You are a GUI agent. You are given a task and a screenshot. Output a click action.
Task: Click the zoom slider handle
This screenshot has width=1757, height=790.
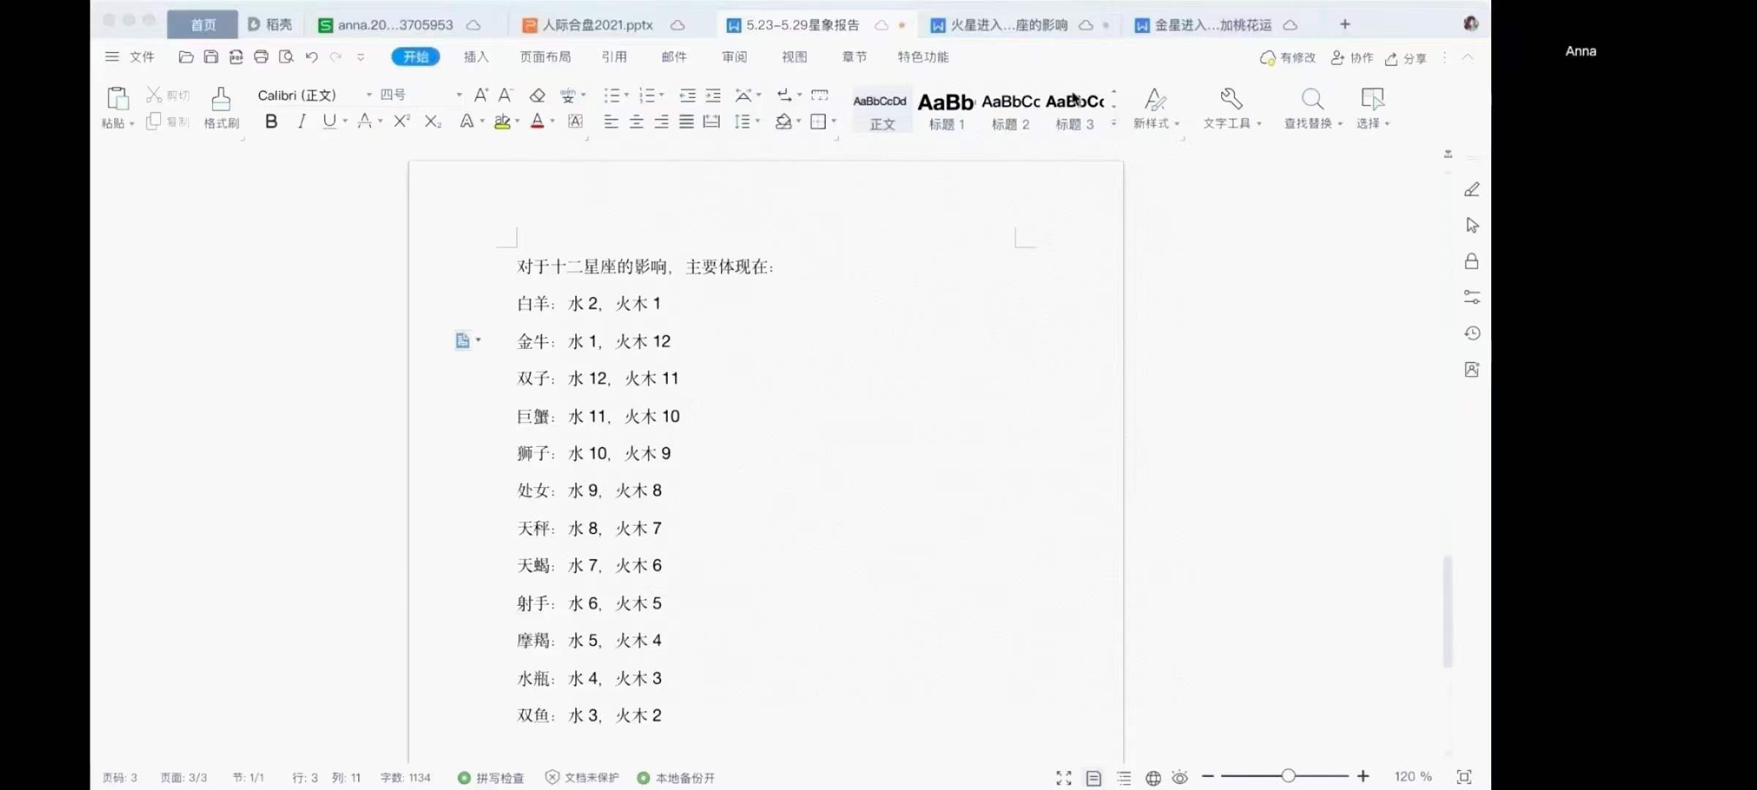[1288, 776]
